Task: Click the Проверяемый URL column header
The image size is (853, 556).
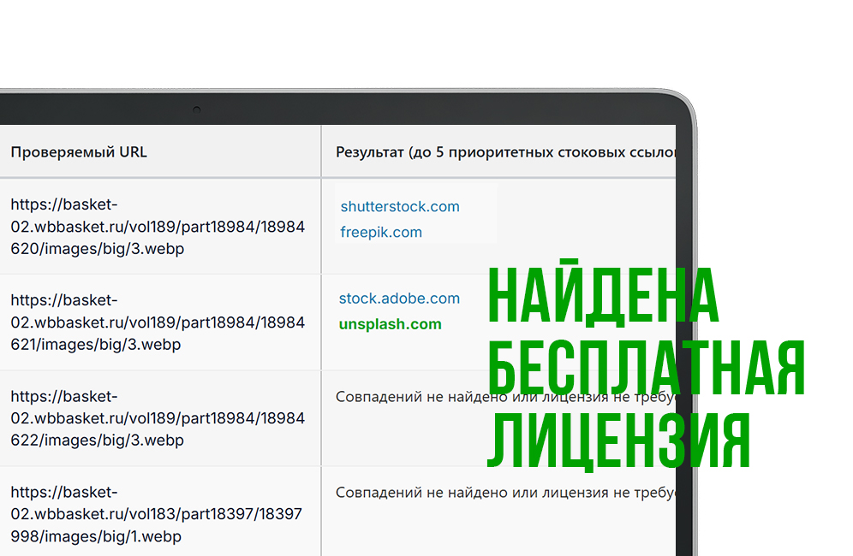Action: click(79, 152)
